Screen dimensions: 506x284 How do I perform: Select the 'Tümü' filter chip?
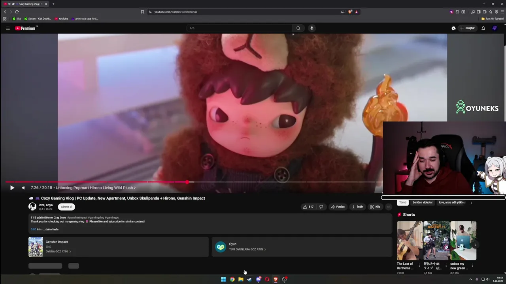[x=402, y=202]
